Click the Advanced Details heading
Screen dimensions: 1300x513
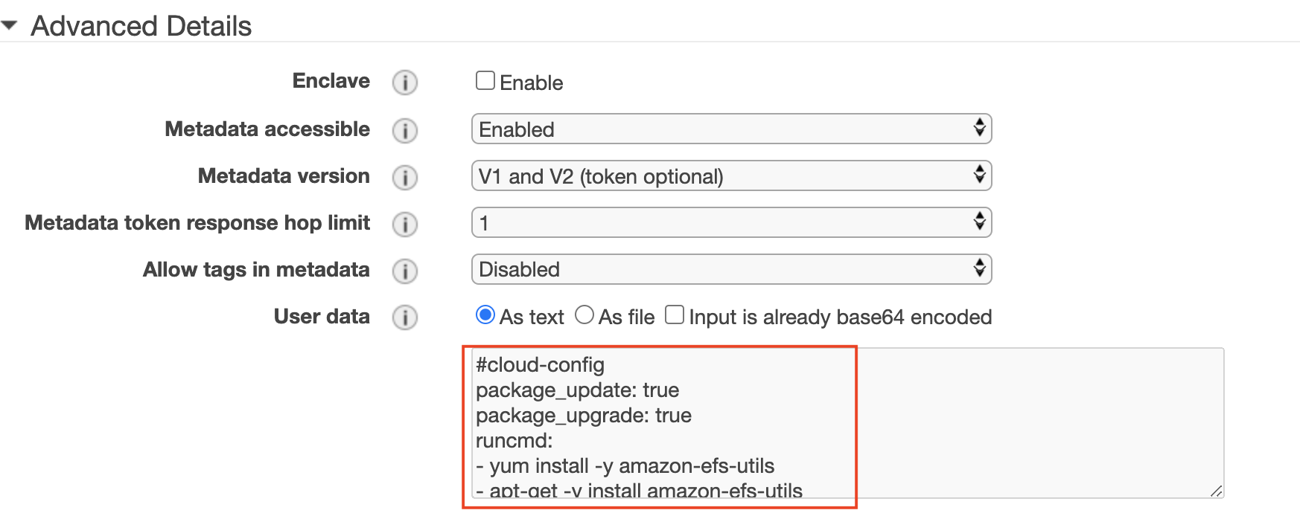(x=141, y=26)
